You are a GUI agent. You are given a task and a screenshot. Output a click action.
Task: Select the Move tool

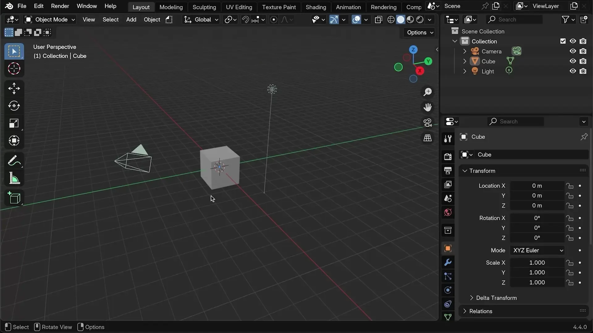(14, 88)
